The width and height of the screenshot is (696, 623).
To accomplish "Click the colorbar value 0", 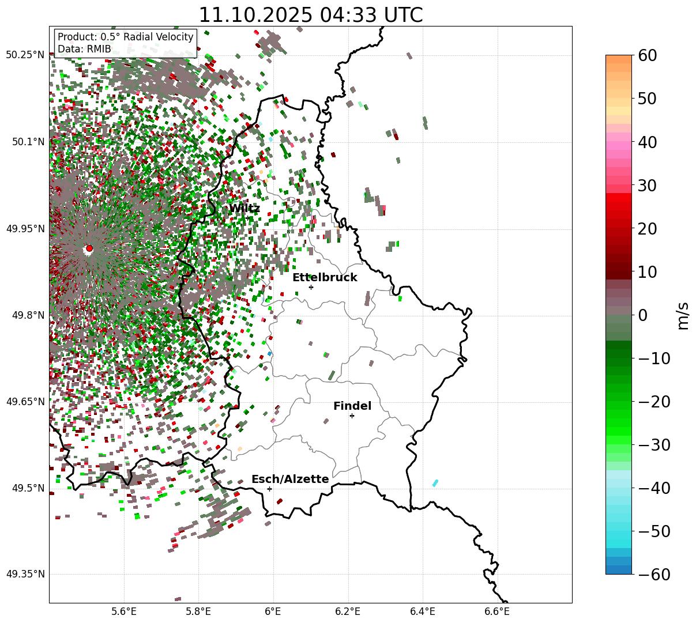I will click(x=642, y=315).
